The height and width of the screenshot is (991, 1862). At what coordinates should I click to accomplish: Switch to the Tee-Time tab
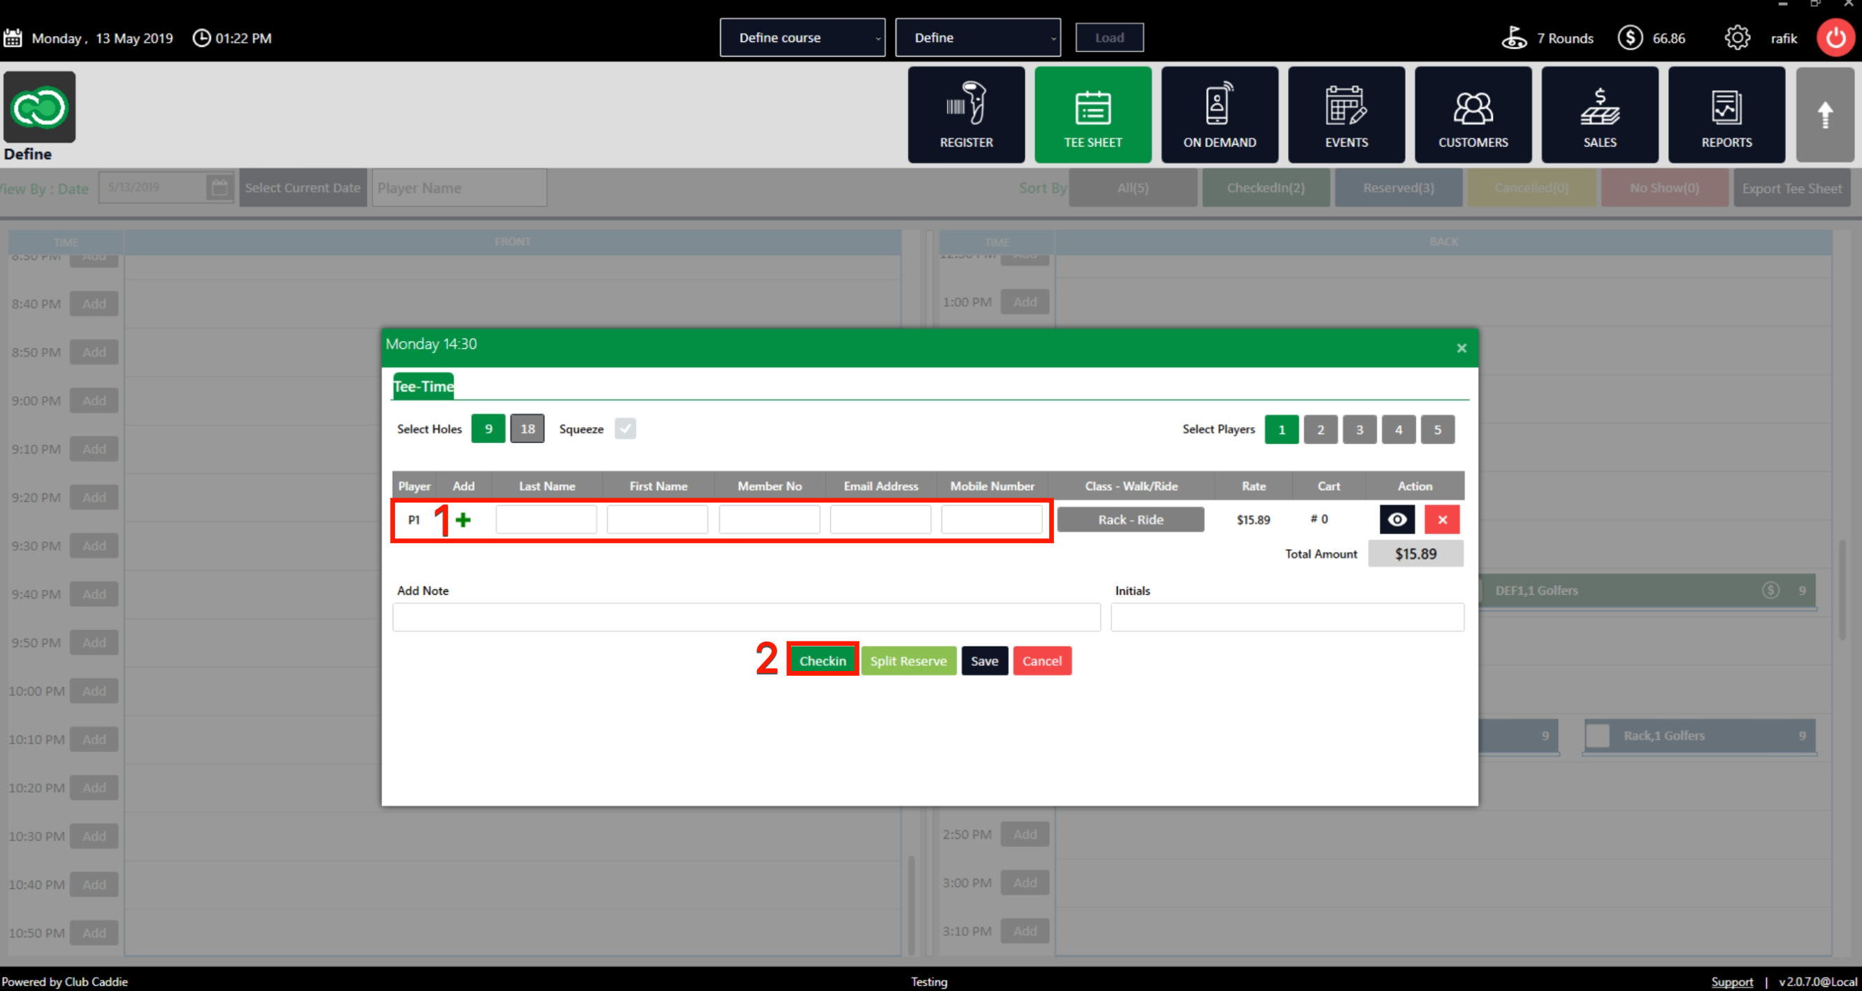(423, 386)
